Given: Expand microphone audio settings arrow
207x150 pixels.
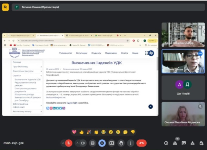Looking at the screenshot, I should coord(63,143).
